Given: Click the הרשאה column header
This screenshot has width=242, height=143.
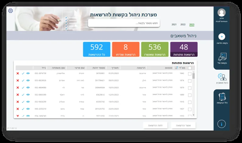Looking at the screenshot, I should tap(141, 68).
